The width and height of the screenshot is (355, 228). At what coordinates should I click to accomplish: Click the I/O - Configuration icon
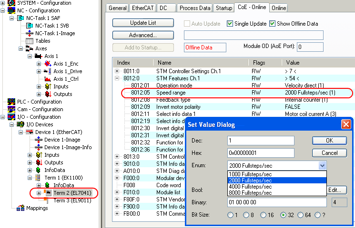(11, 117)
